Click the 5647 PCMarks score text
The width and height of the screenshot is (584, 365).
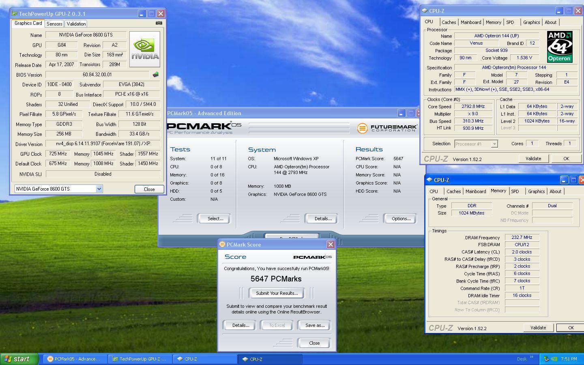coord(276,279)
